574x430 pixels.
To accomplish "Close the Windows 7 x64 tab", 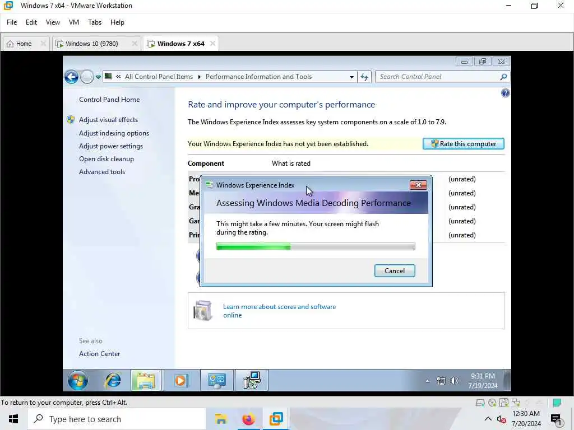I will pos(212,44).
